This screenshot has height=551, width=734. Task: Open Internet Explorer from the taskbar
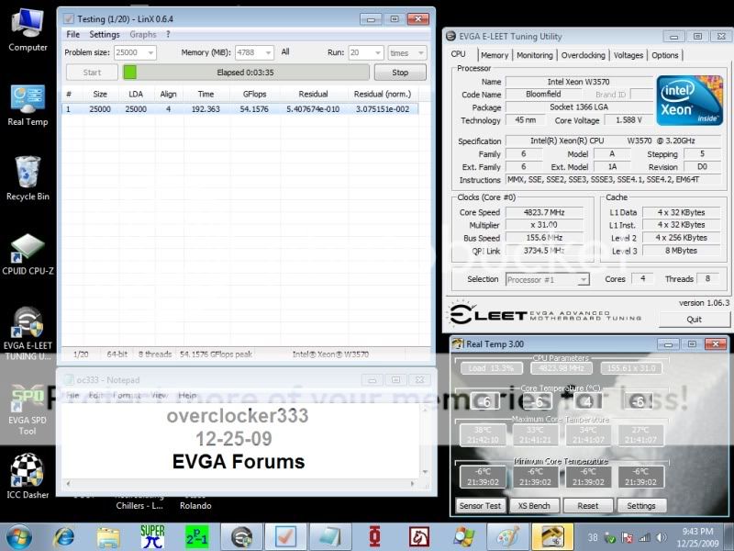64,536
